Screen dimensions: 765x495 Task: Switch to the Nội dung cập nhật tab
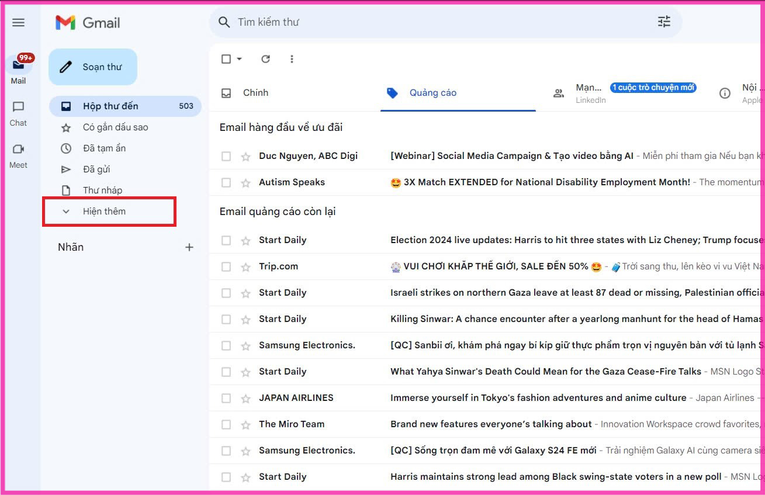coord(739,93)
